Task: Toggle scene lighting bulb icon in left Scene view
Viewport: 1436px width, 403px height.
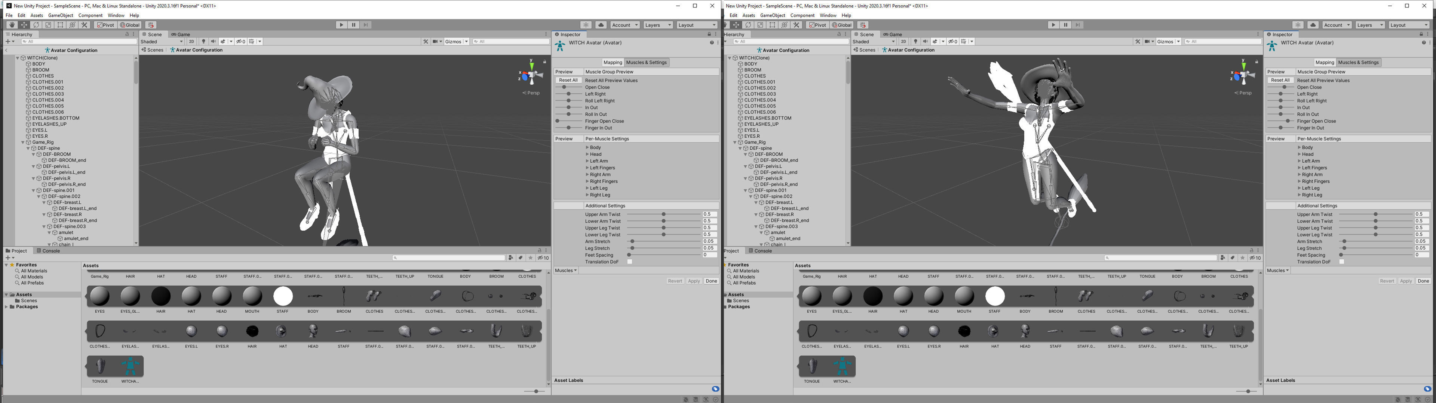Action: tap(203, 42)
